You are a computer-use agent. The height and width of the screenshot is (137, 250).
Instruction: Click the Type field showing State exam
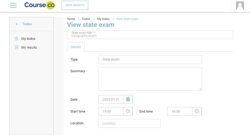pyautogui.click(x=150, y=59)
